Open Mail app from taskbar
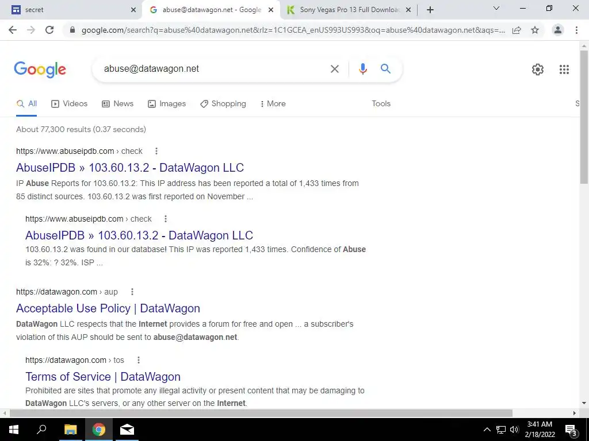The image size is (589, 441). pyautogui.click(x=127, y=430)
